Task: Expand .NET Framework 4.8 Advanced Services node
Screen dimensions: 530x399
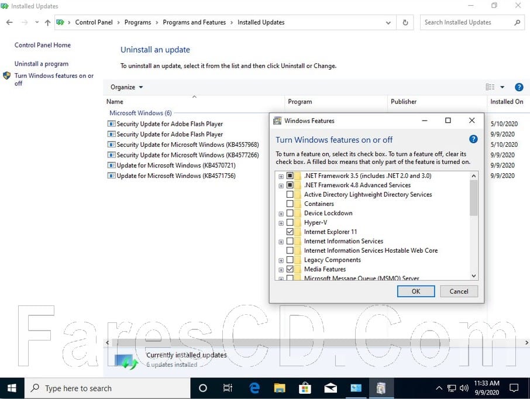Action: [x=281, y=185]
